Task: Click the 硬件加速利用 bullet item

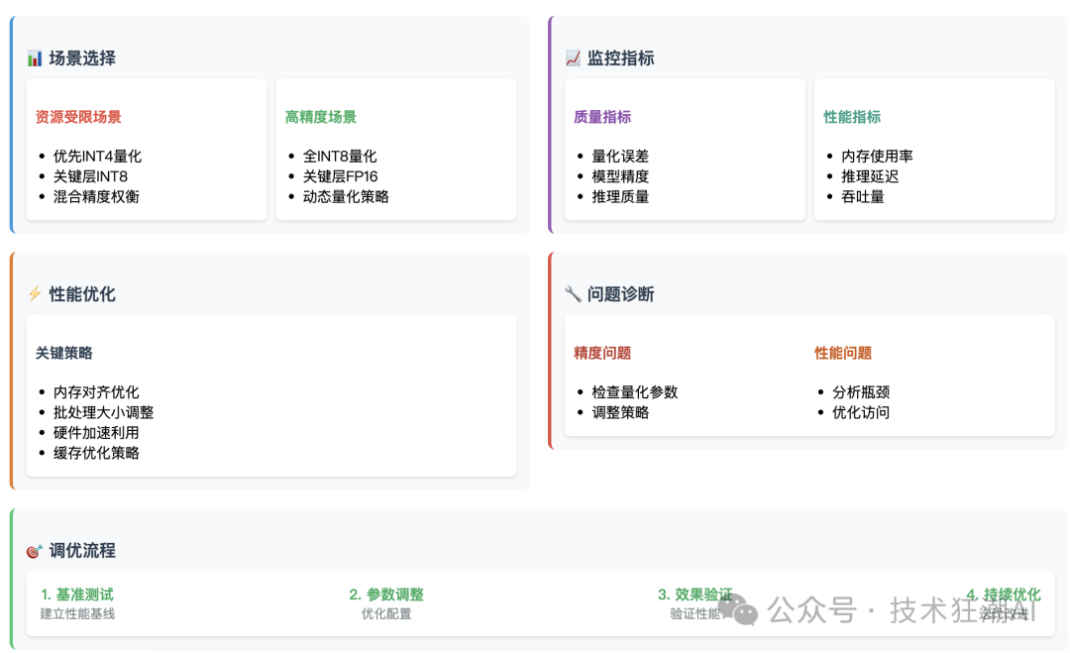Action: (x=96, y=433)
